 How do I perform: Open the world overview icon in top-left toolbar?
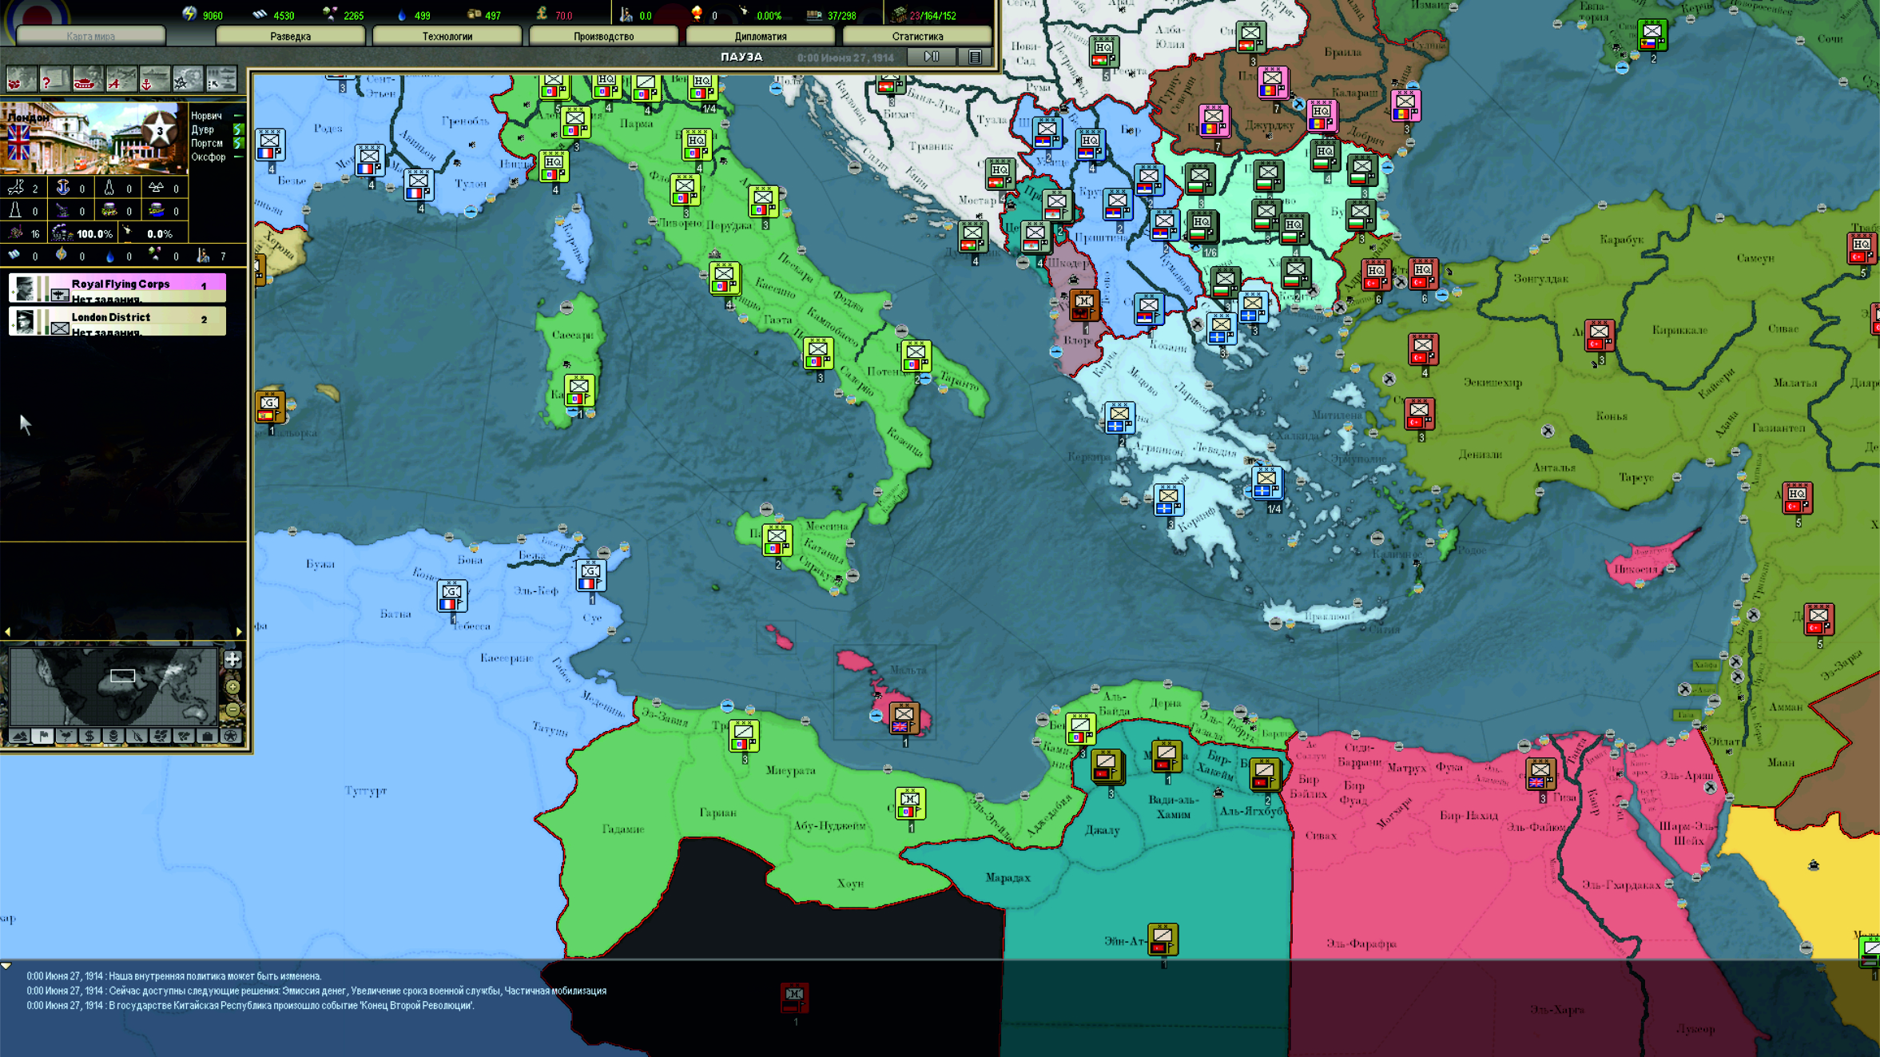click(x=22, y=80)
